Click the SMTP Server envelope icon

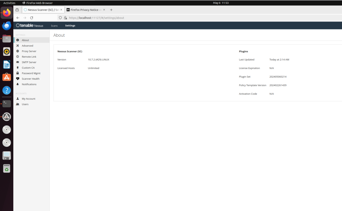[x=18, y=62]
